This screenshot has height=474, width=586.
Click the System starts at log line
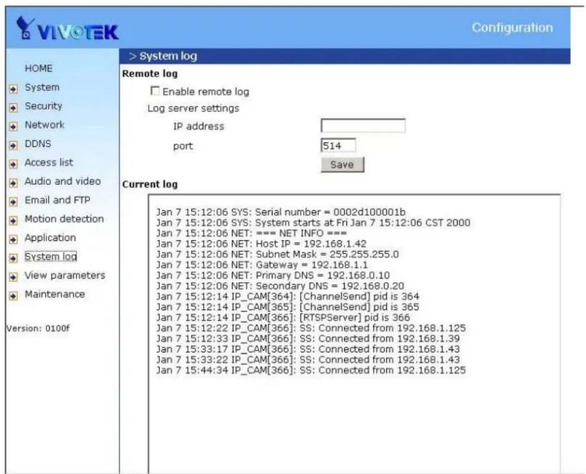point(313,222)
